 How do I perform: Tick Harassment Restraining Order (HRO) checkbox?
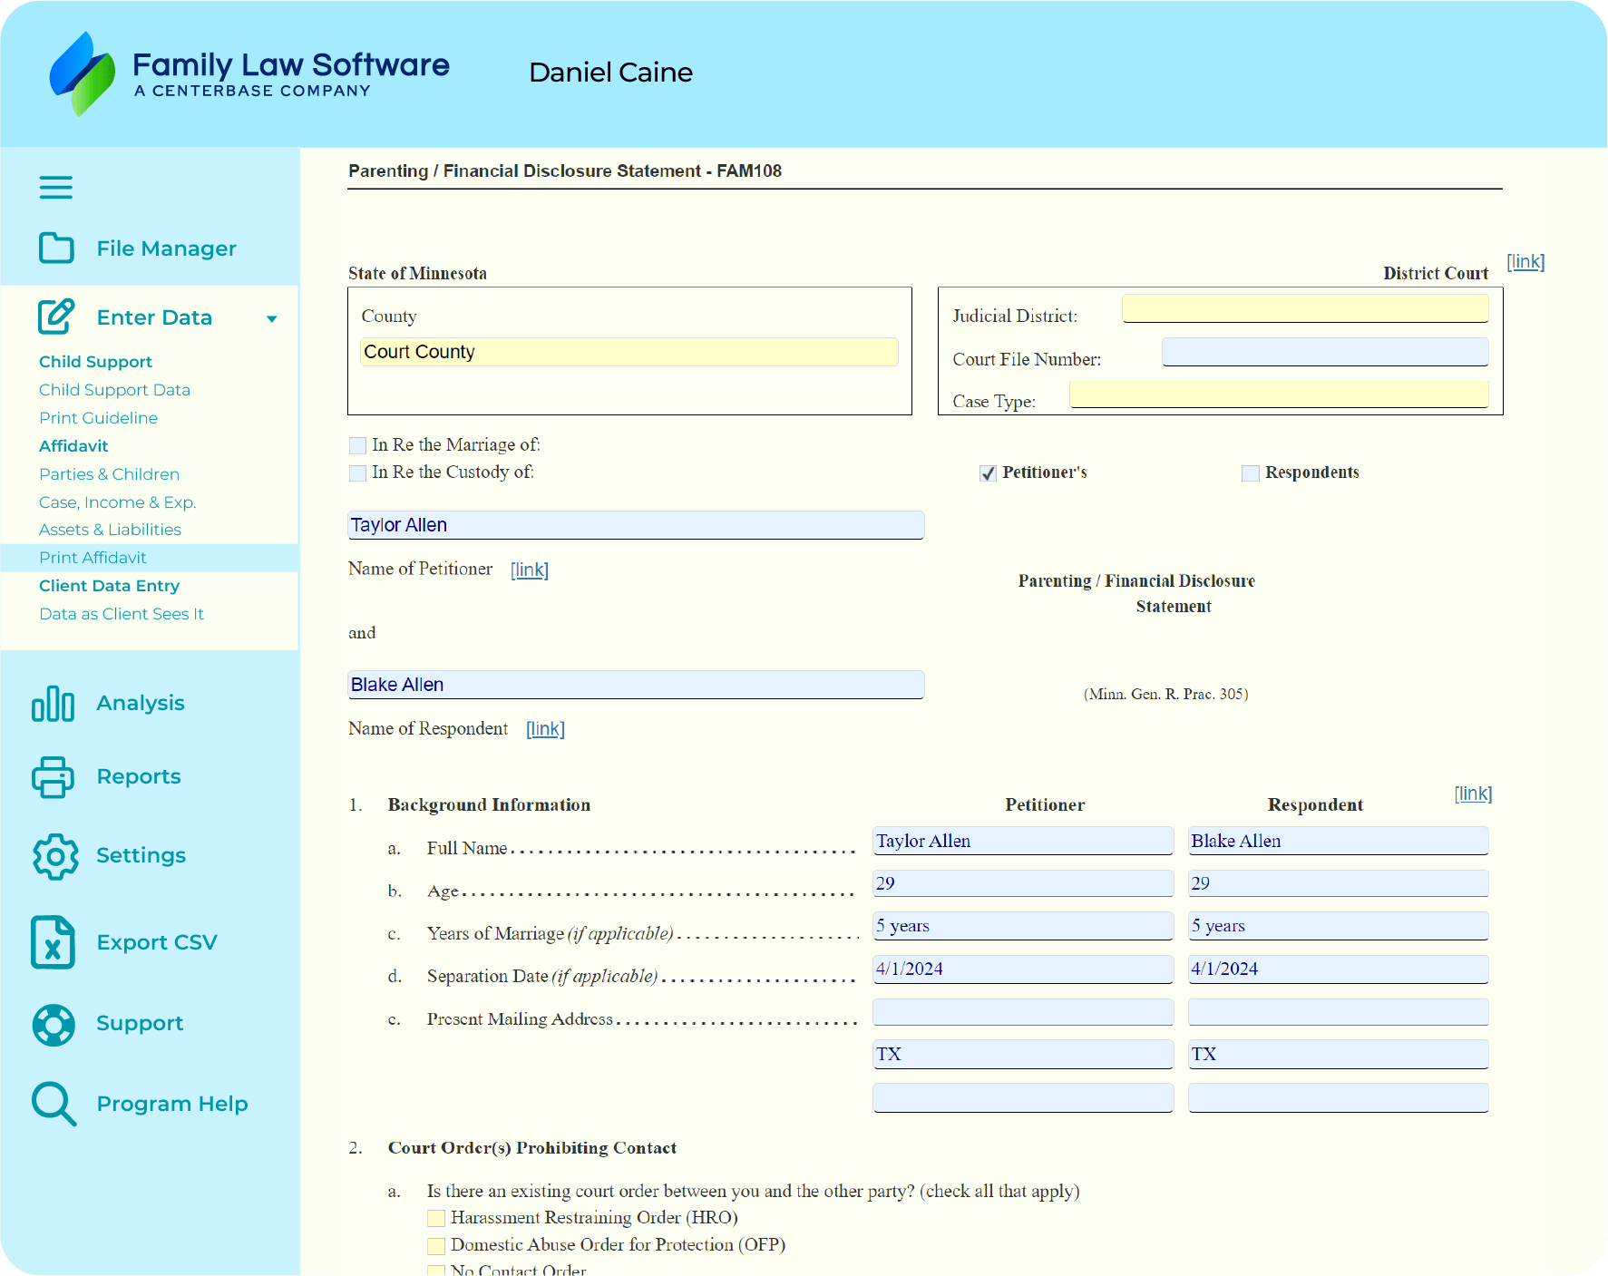pos(436,1218)
